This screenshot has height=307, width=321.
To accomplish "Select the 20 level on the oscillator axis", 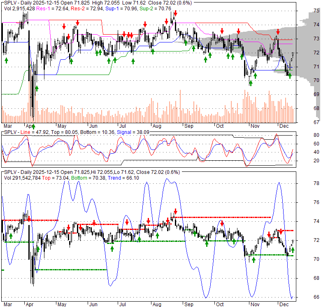I will click(x=316, y=161).
